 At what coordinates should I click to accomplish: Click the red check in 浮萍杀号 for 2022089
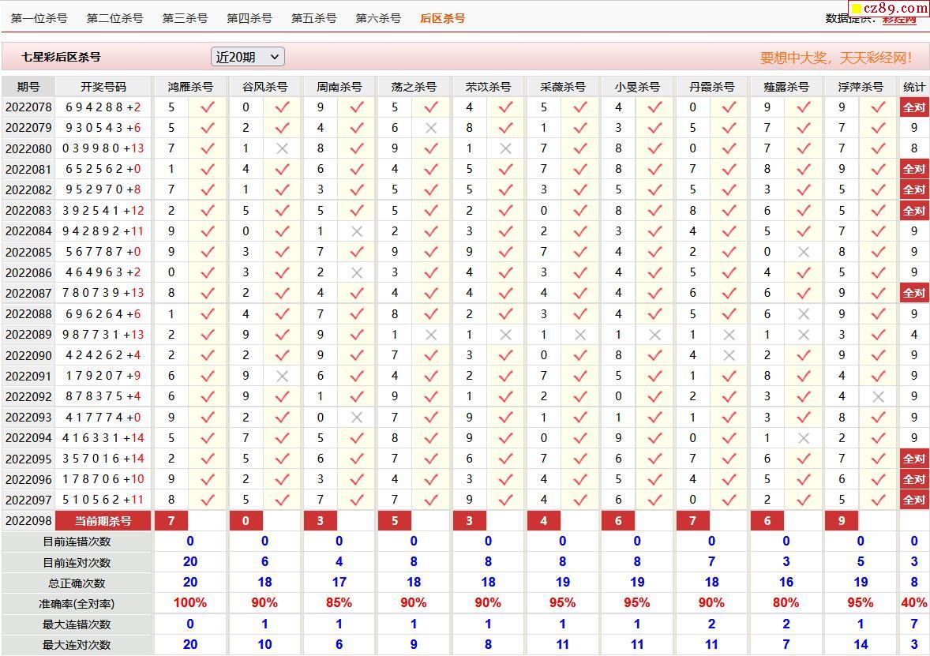pyautogui.click(x=879, y=335)
